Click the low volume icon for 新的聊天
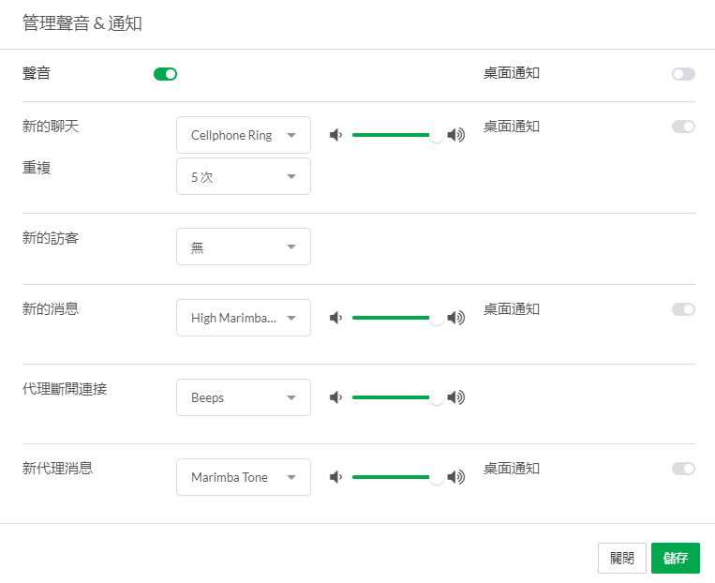Screen dimensions: 715x583 tap(336, 135)
